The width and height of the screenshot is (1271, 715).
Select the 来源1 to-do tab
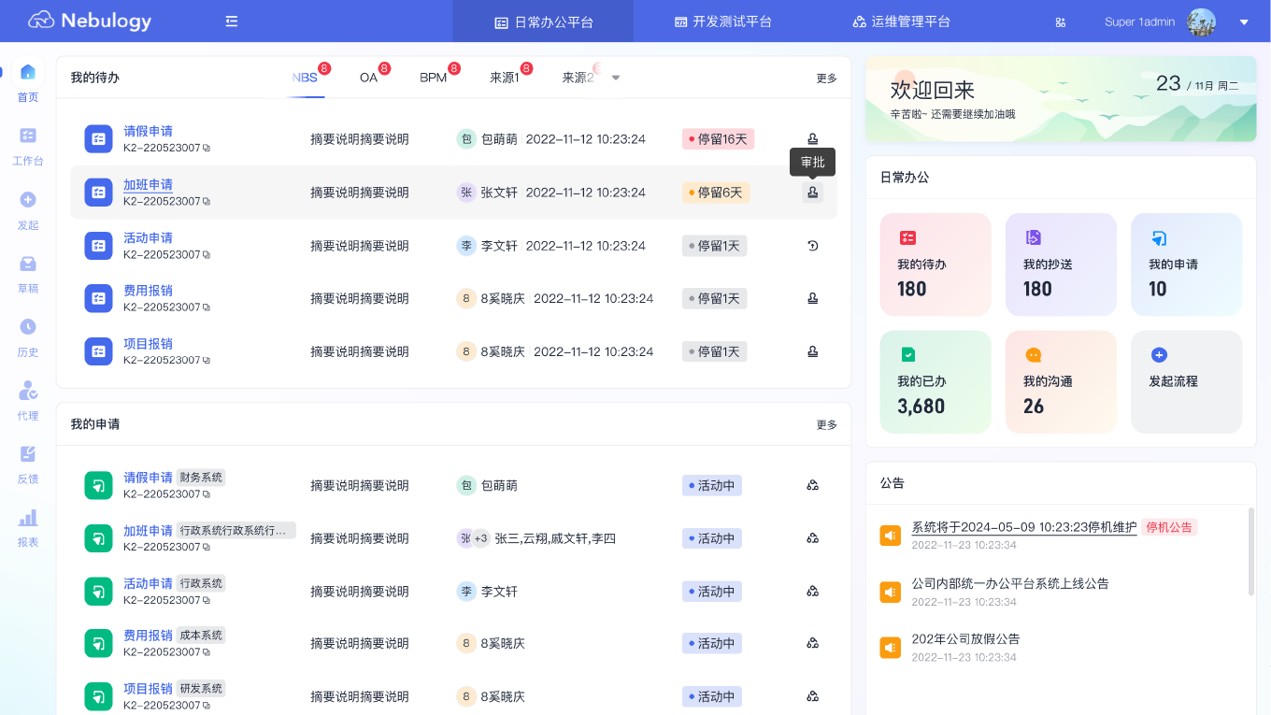pyautogui.click(x=505, y=78)
